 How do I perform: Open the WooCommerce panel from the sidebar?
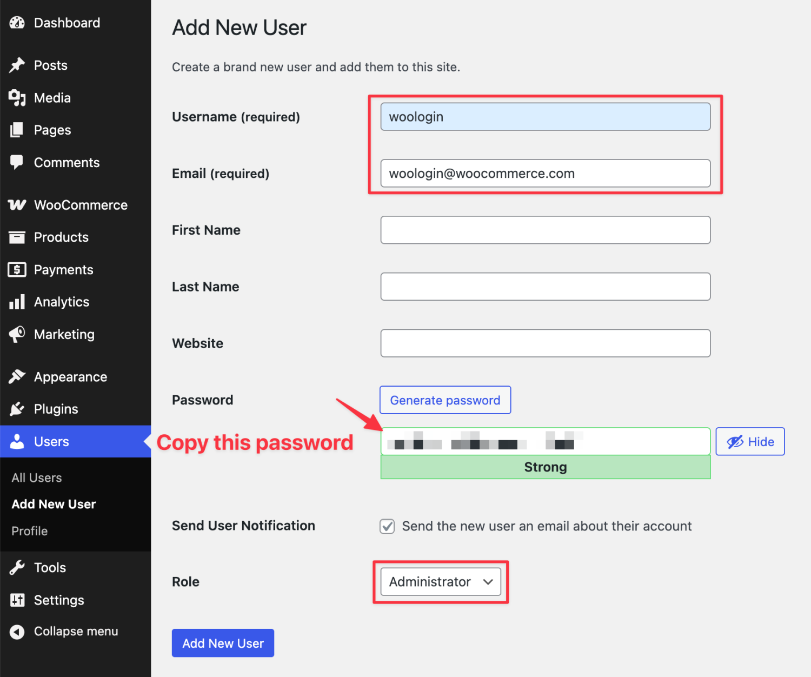coord(17,205)
